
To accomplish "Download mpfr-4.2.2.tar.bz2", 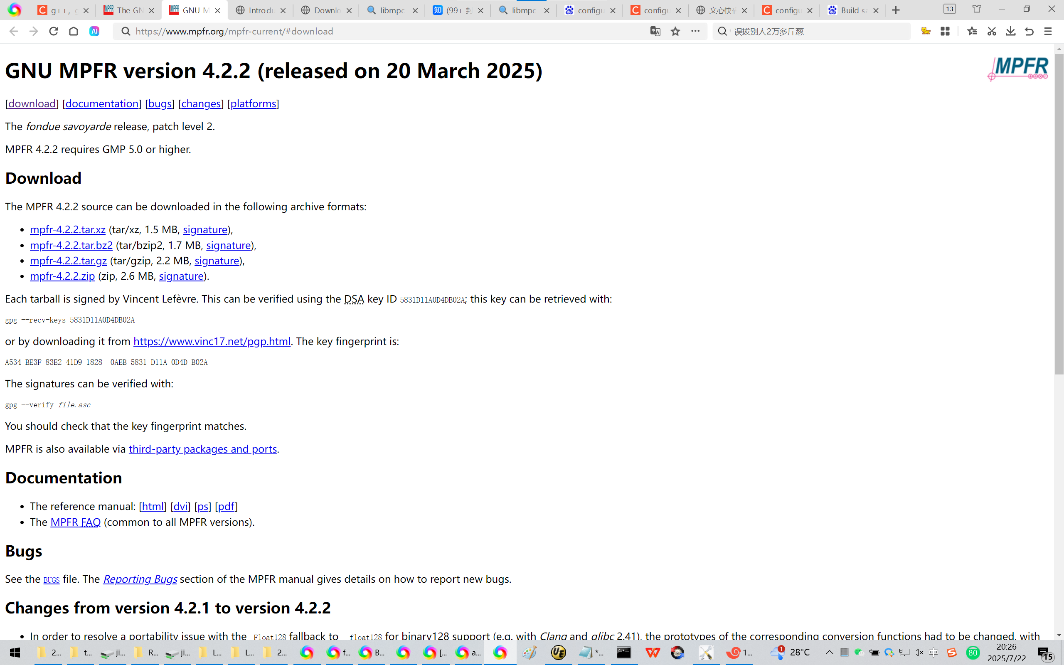I will 71,245.
